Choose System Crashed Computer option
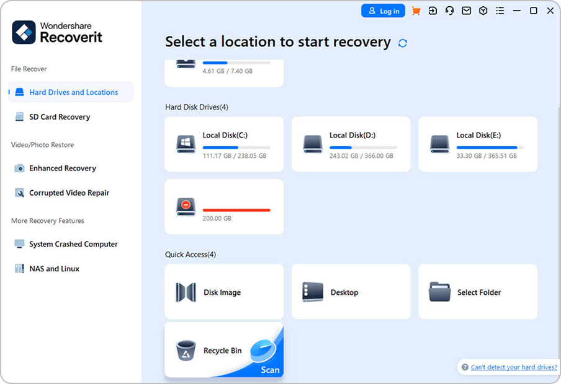Viewport: 561px width, 384px height. click(73, 244)
